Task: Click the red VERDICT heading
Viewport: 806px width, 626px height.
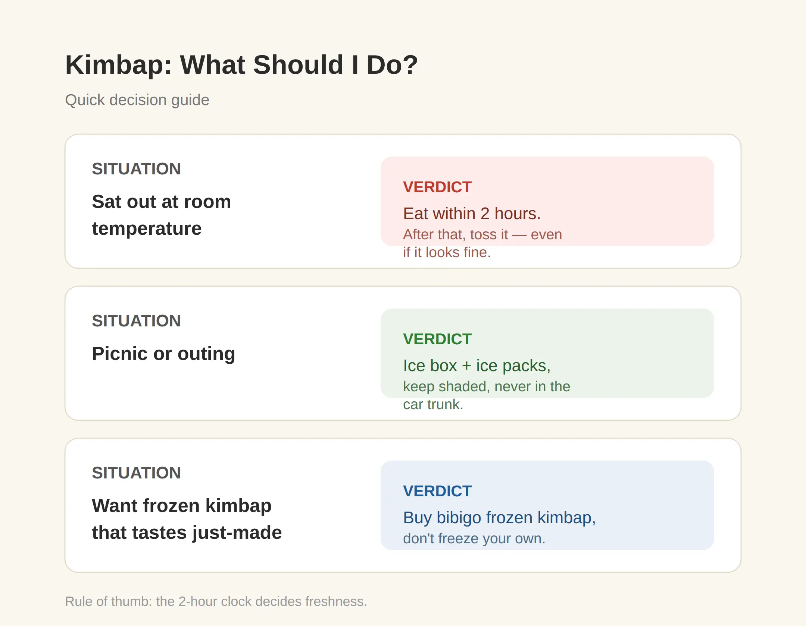Action: pos(437,187)
